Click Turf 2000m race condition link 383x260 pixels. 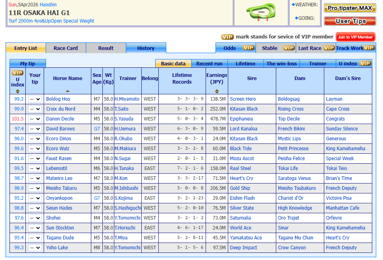coord(51,21)
